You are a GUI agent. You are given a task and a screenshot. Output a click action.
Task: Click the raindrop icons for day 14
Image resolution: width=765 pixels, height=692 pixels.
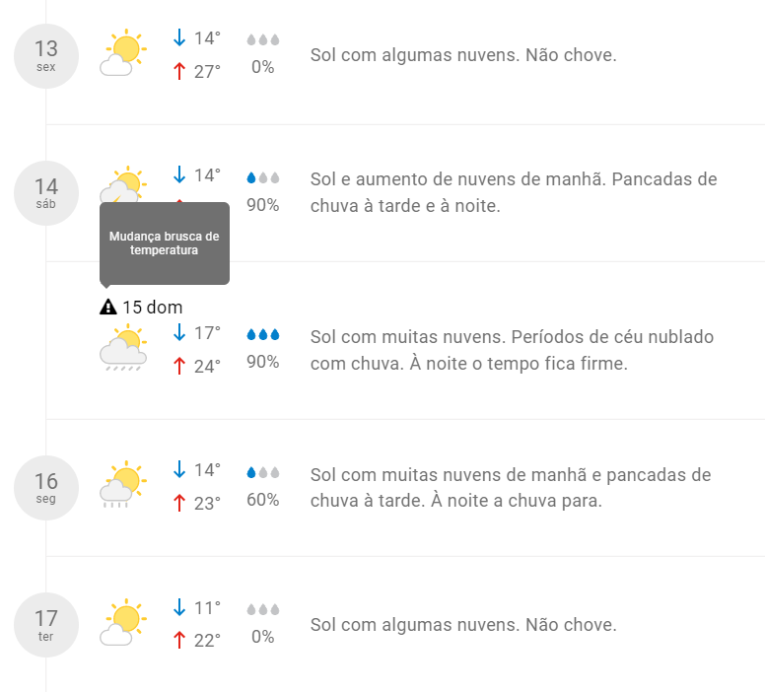pos(263,177)
